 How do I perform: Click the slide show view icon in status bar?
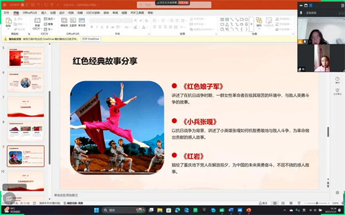click(x=299, y=203)
